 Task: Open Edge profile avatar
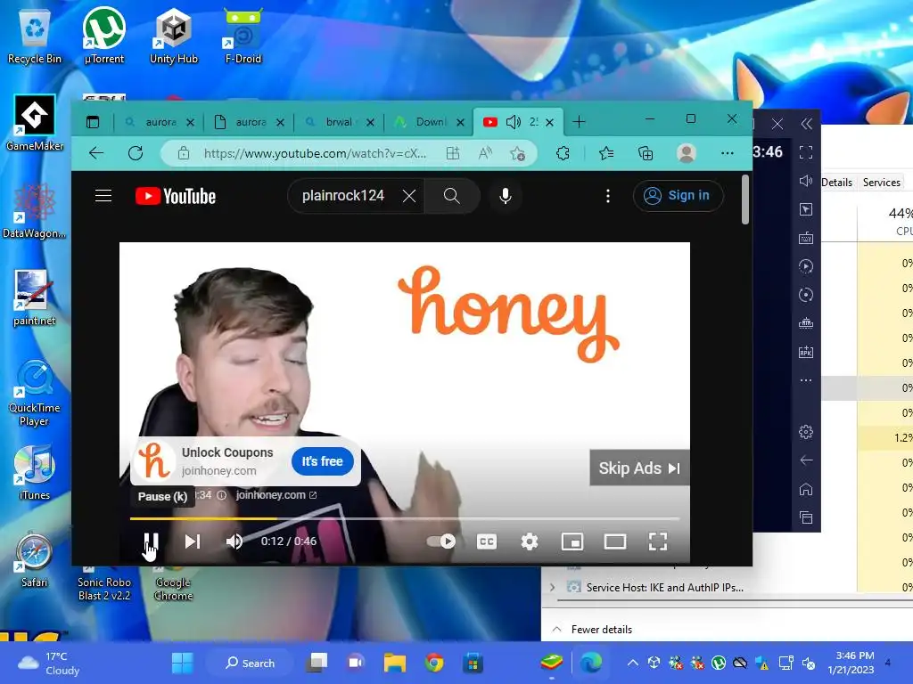pyautogui.click(x=687, y=153)
